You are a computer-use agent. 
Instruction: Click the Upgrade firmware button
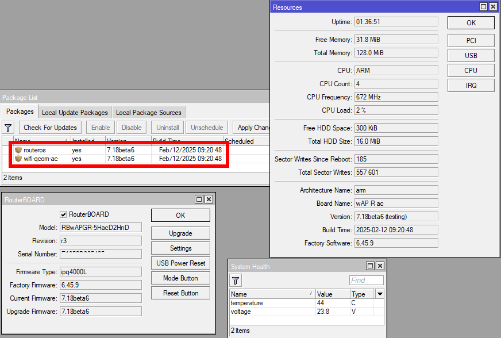click(180, 233)
